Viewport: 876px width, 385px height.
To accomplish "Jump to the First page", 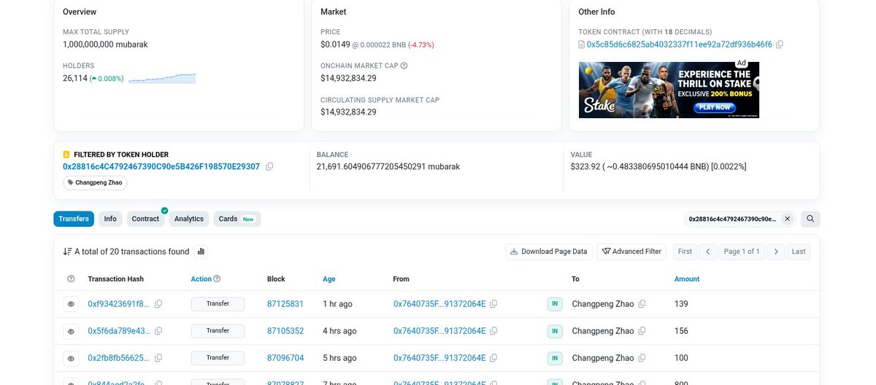I will tap(685, 252).
